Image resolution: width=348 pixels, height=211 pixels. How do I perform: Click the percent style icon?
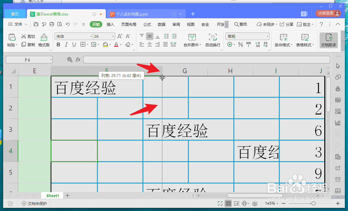click(241, 44)
